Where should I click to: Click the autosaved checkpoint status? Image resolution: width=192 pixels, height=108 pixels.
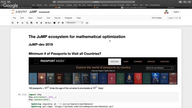(44, 12)
